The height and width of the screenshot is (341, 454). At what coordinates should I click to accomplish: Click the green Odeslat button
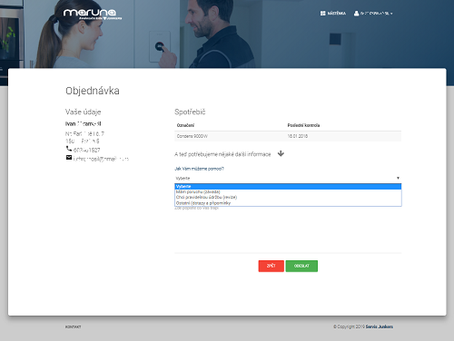coord(301,266)
